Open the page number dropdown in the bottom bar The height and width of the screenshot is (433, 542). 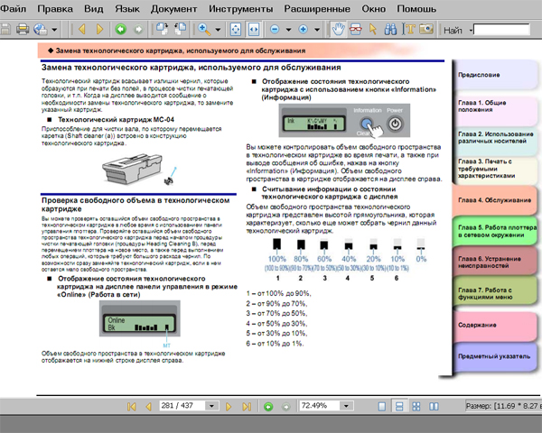click(212, 406)
